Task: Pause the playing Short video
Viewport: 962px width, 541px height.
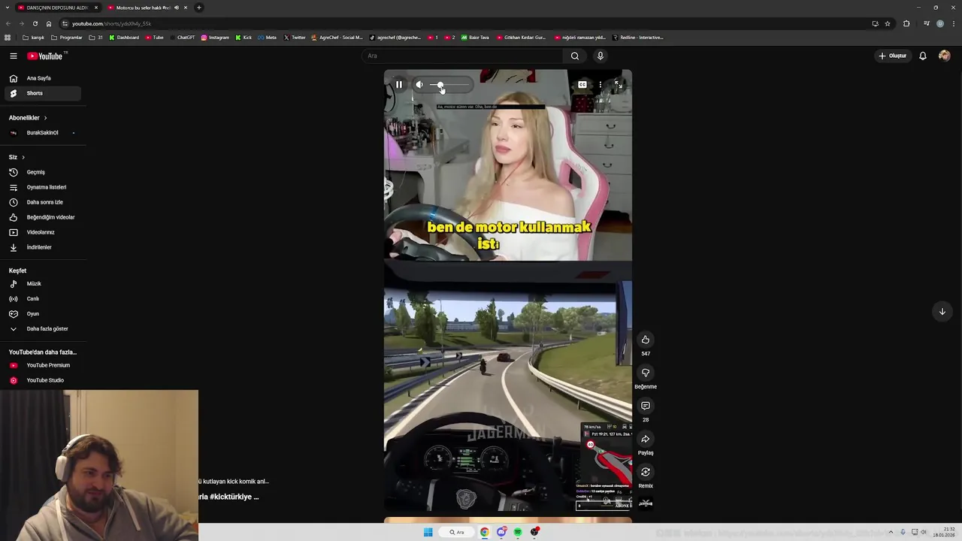Action: (399, 85)
